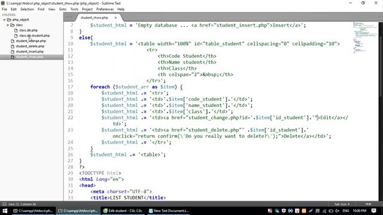This screenshot has width=383, height=215.
Task: Open the Find menu
Action: 41,10
